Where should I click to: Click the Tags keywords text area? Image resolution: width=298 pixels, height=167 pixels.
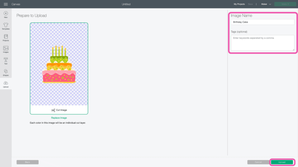[x=262, y=43]
